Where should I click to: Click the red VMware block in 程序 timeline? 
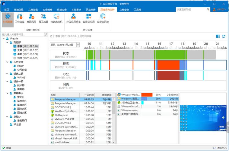168,65
